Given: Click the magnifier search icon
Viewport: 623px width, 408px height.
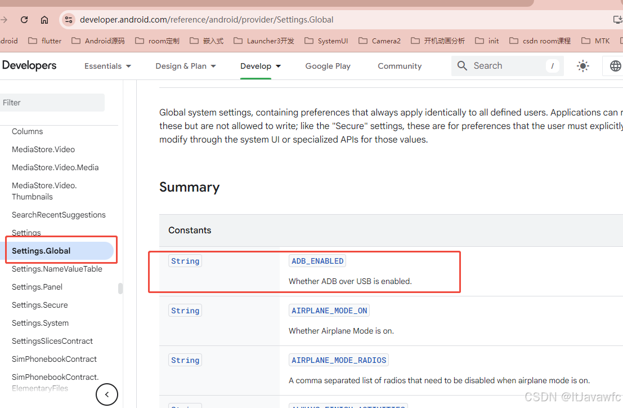Looking at the screenshot, I should 462,65.
